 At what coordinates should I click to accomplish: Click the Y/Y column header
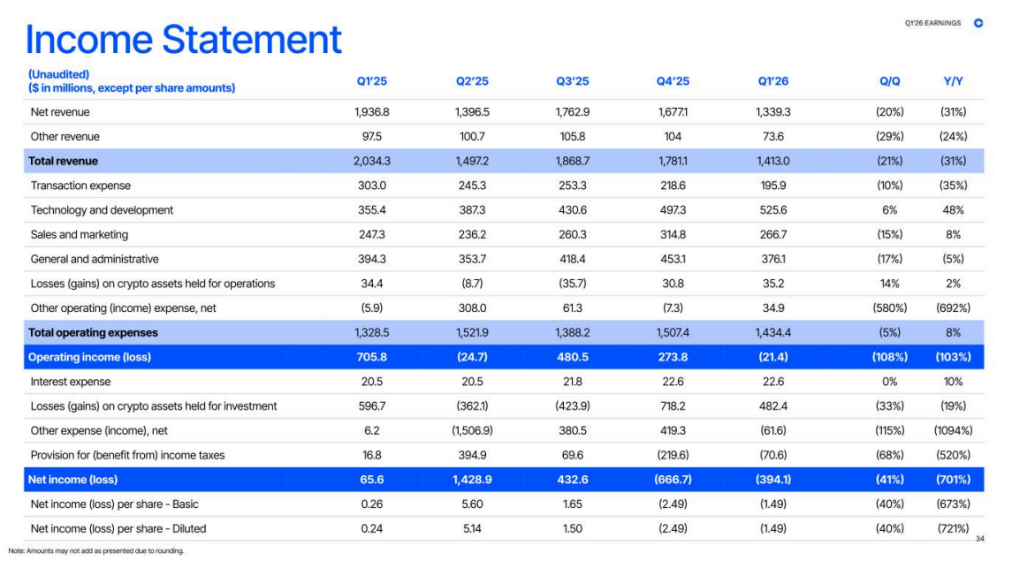(954, 81)
